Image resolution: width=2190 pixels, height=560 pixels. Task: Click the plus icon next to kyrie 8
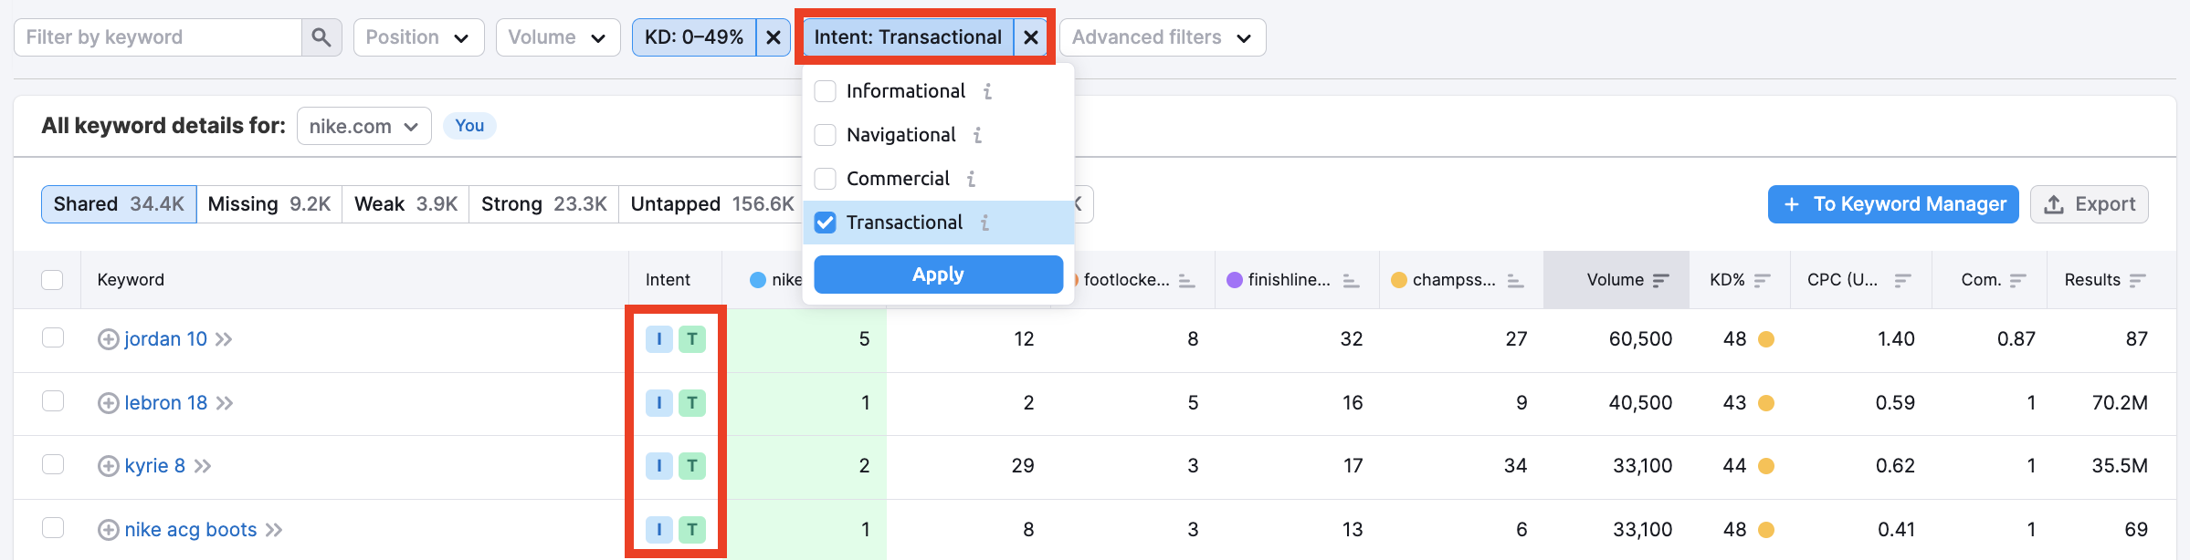(108, 466)
